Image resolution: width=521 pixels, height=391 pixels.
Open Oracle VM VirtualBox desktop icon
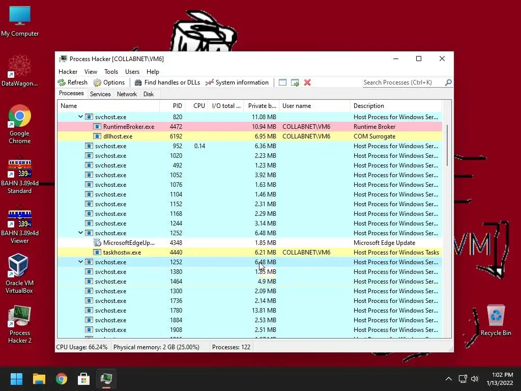(x=19, y=273)
